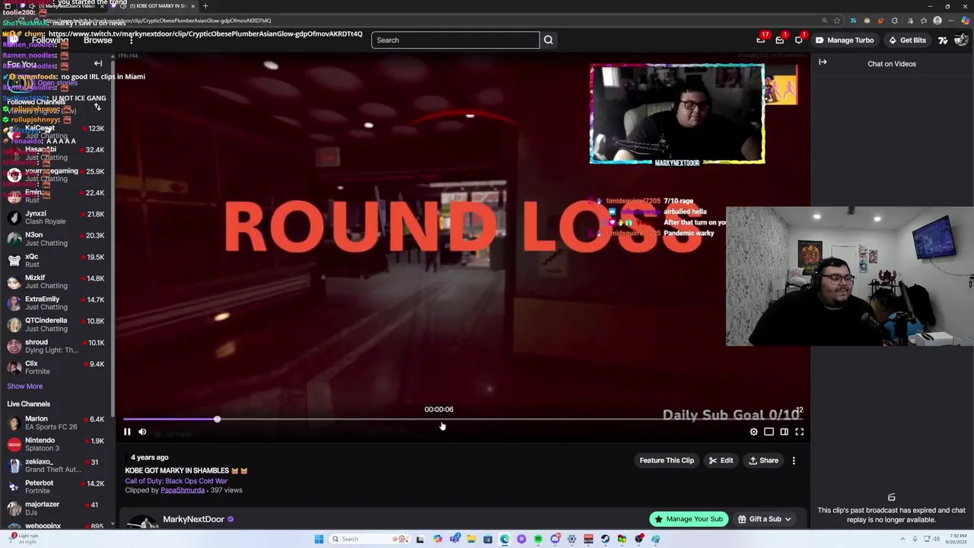Open Jynxzi channel in sidebar
This screenshot has width=974, height=548.
pos(57,218)
